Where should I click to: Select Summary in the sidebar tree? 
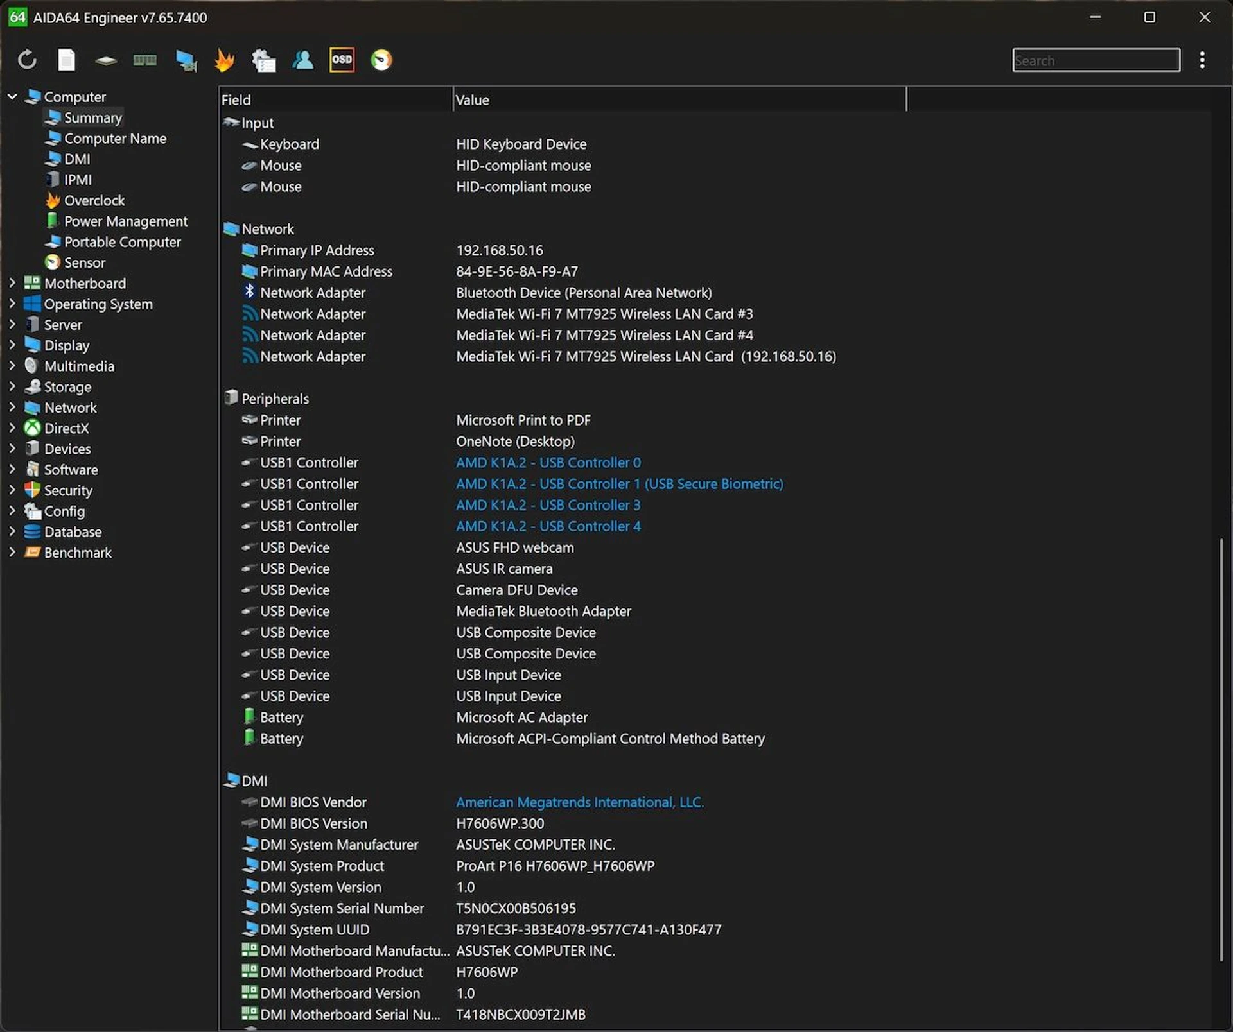[x=83, y=117]
